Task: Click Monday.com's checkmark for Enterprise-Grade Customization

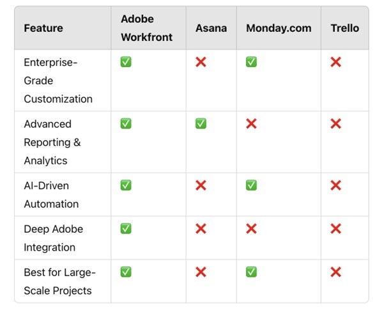Action: (x=251, y=62)
